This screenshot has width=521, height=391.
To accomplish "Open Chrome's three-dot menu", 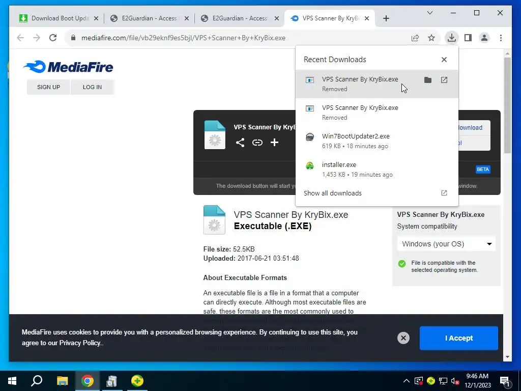I will [x=501, y=38].
